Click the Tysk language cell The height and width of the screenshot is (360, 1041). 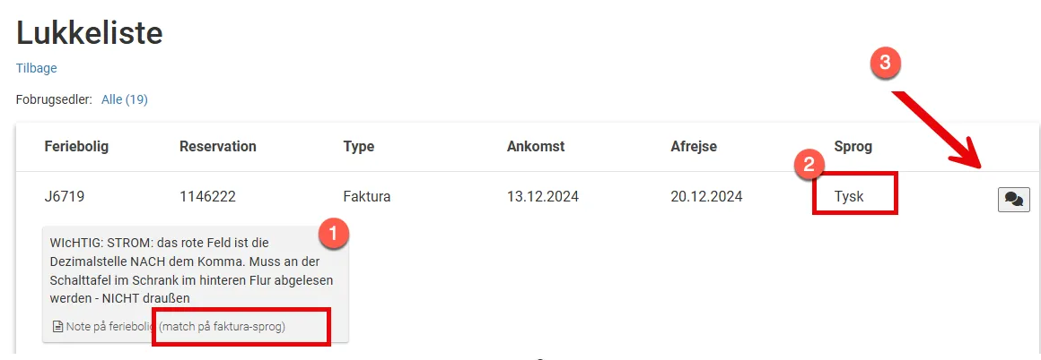851,197
